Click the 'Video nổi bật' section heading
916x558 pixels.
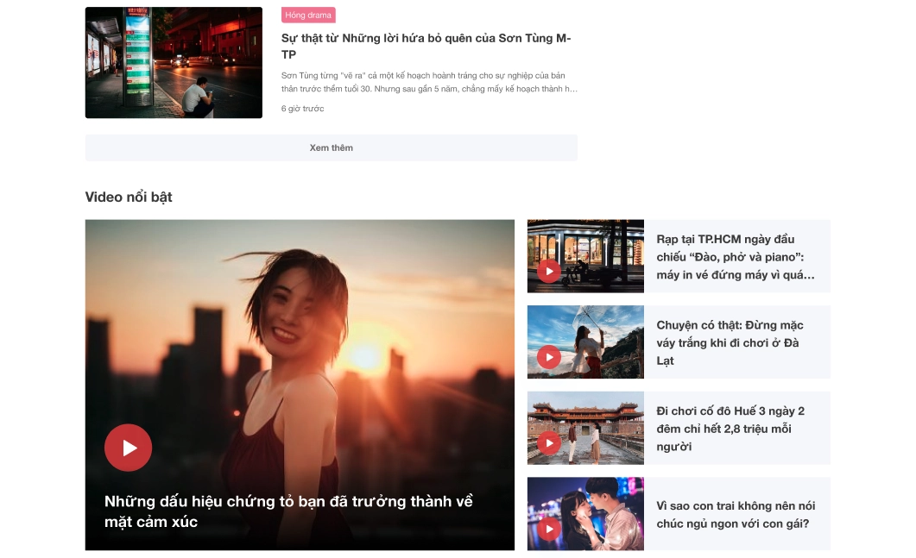(x=129, y=197)
